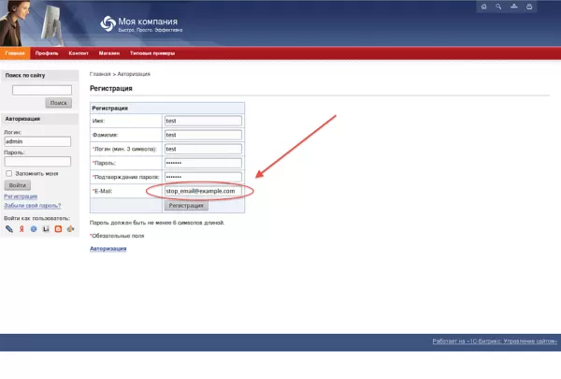This screenshot has width=561, height=379.
Task: Focus the site search input field
Action: tap(42, 90)
